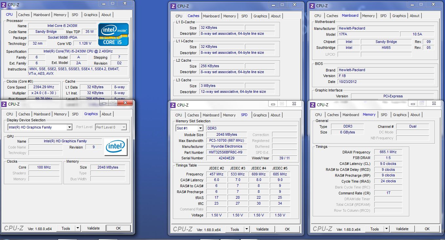Click the Cycle Time value '24 clocks'

pos(388,181)
